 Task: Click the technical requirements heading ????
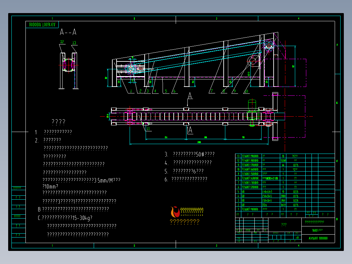coord(58,122)
